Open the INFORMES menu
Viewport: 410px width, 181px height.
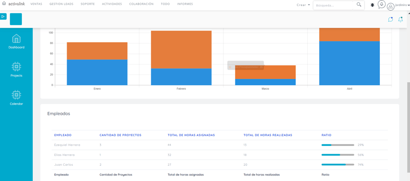[185, 4]
